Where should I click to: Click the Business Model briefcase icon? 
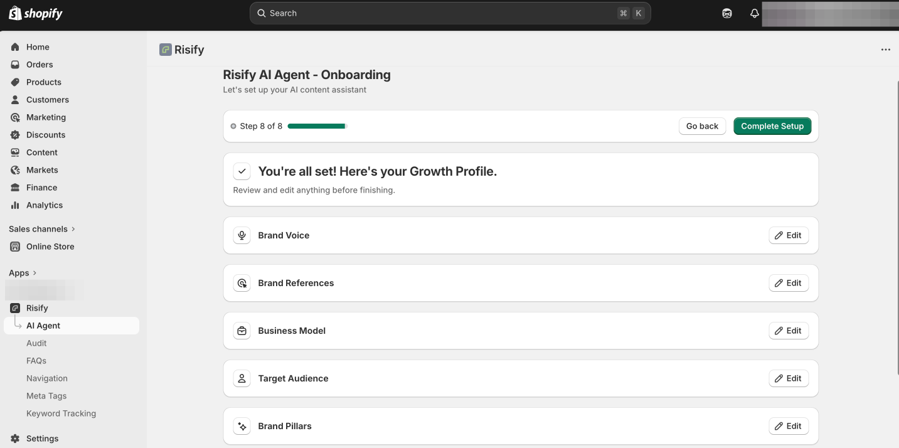tap(242, 331)
